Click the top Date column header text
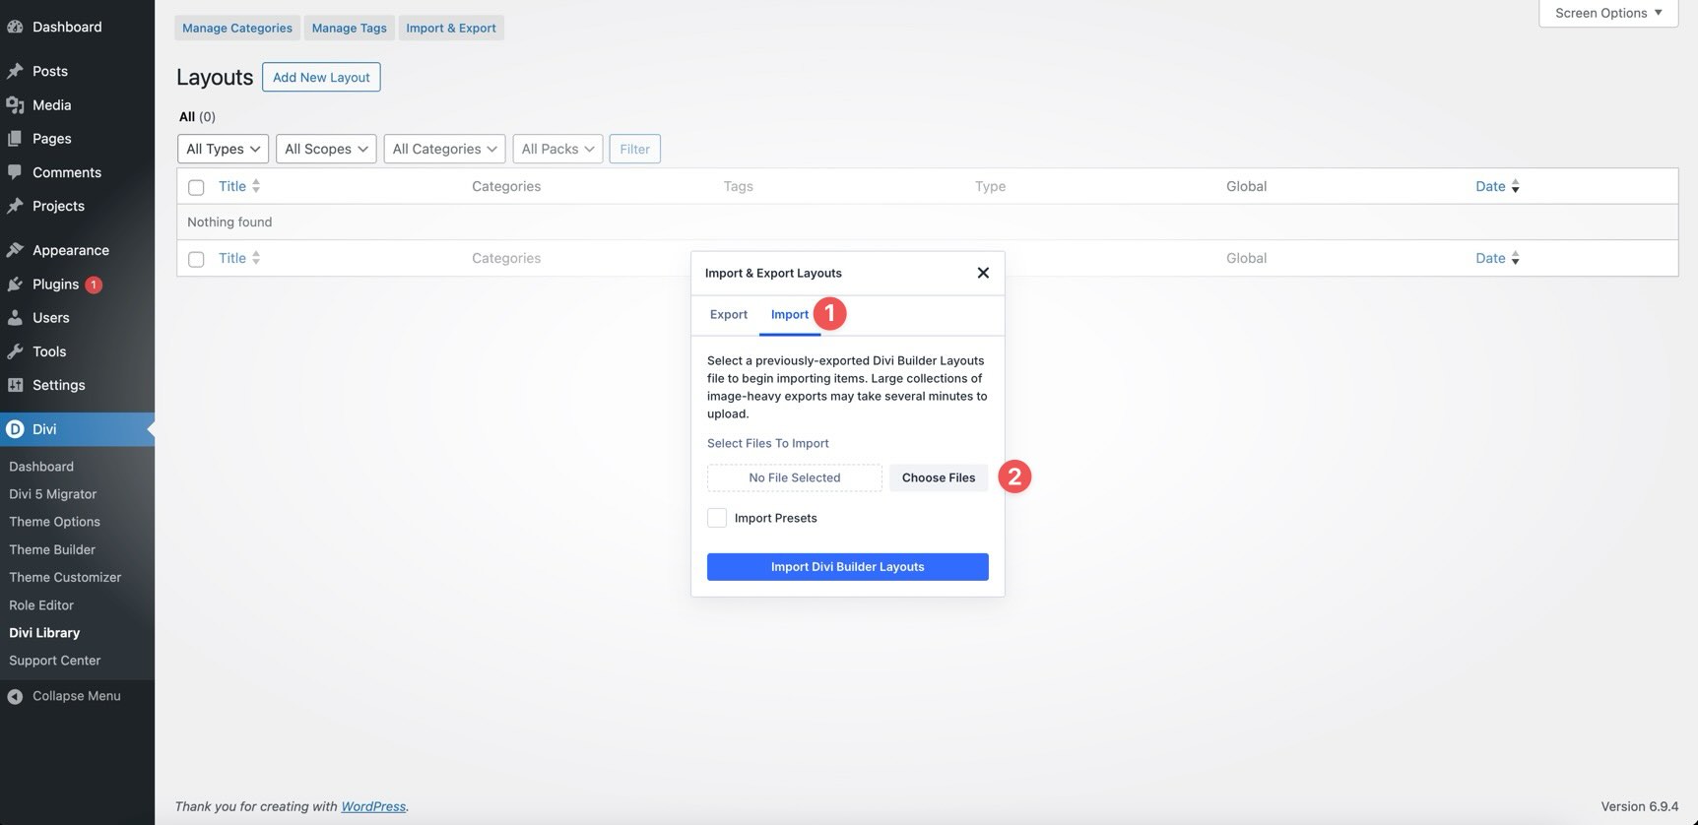Image resolution: width=1698 pixels, height=825 pixels. click(x=1490, y=186)
